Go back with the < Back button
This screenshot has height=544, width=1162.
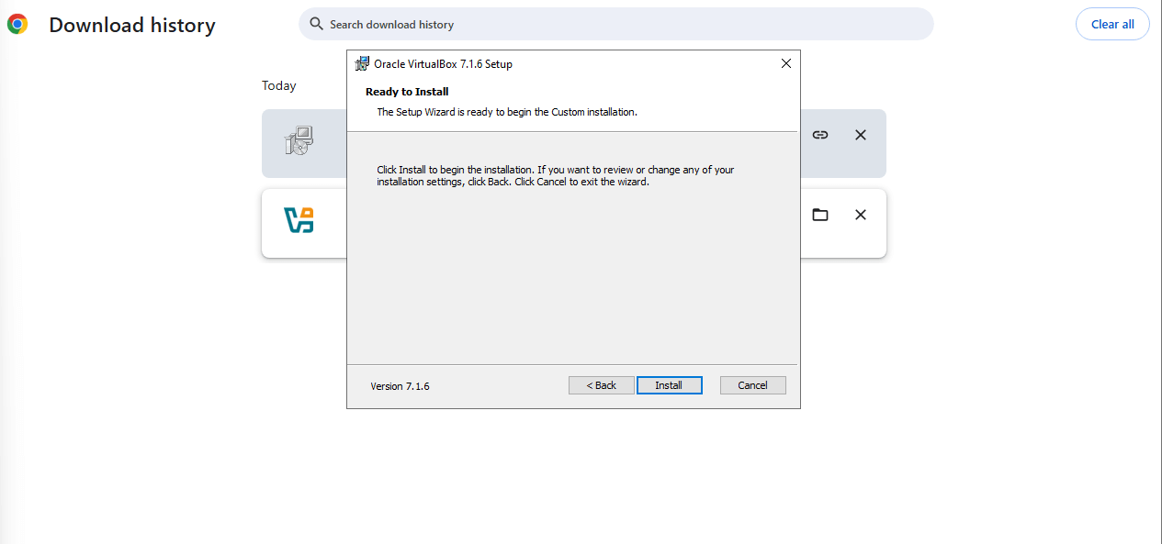click(x=602, y=385)
